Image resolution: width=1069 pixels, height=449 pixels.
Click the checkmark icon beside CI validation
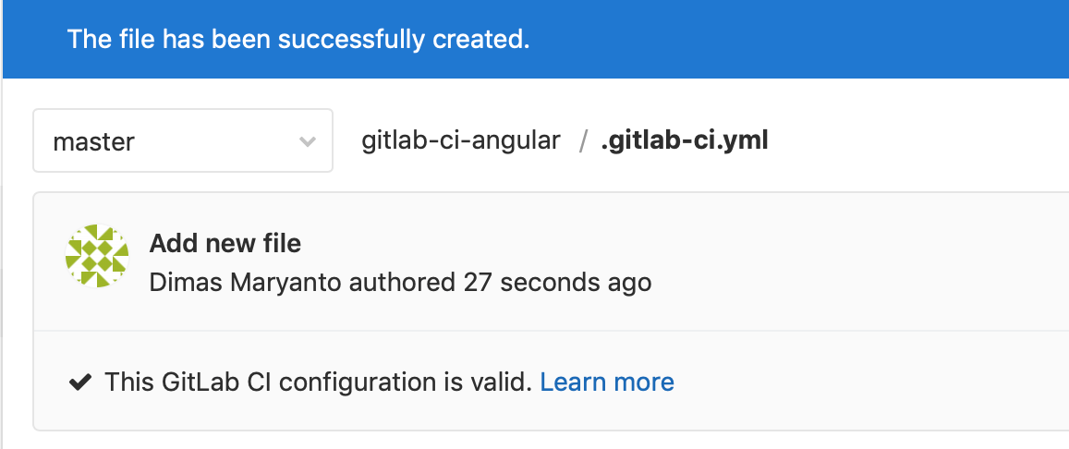pos(80,382)
